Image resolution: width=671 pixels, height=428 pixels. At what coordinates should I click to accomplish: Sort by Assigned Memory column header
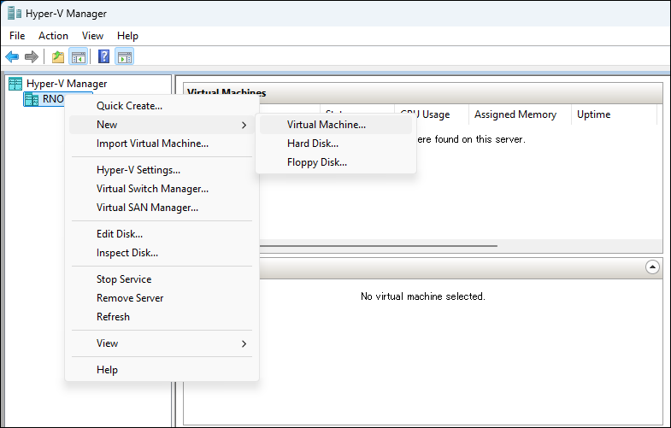520,114
